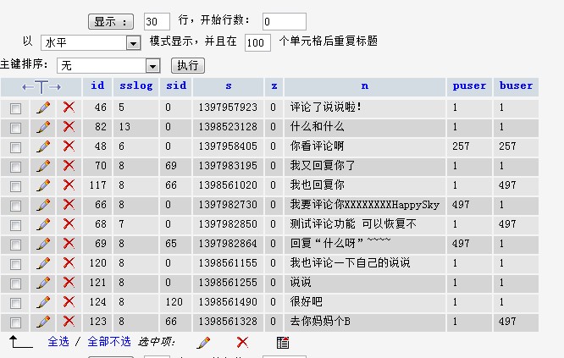564x358 pixels.
Task: Tick checkbox of row id 117
Action: 15,186
